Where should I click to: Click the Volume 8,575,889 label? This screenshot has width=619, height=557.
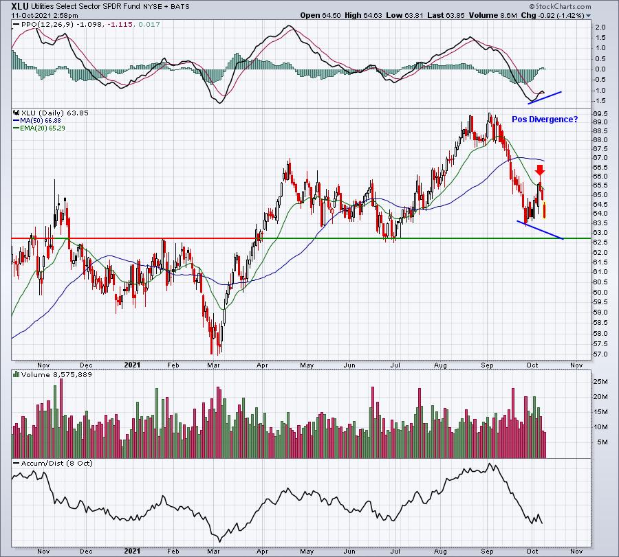coord(56,374)
